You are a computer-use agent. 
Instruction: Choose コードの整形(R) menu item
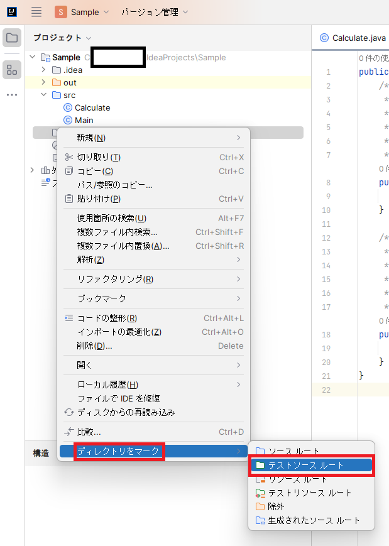pos(153,318)
